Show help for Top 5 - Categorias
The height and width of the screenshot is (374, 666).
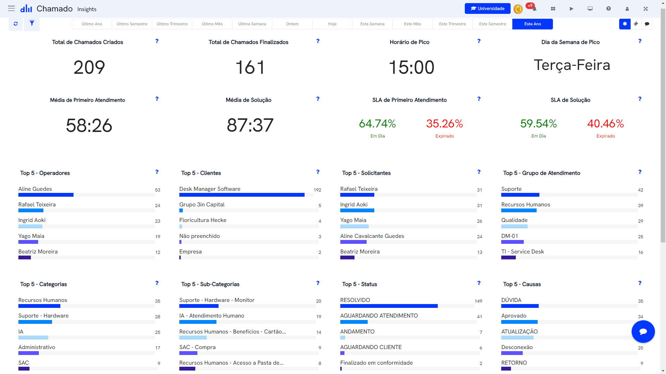tap(157, 283)
